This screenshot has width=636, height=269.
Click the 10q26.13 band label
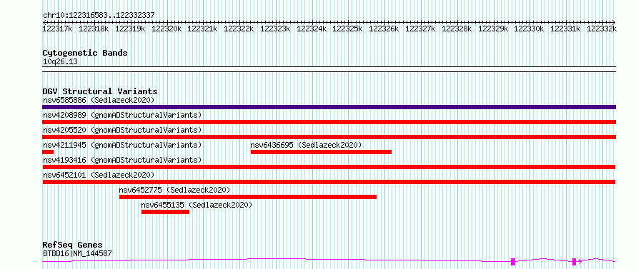(x=60, y=62)
